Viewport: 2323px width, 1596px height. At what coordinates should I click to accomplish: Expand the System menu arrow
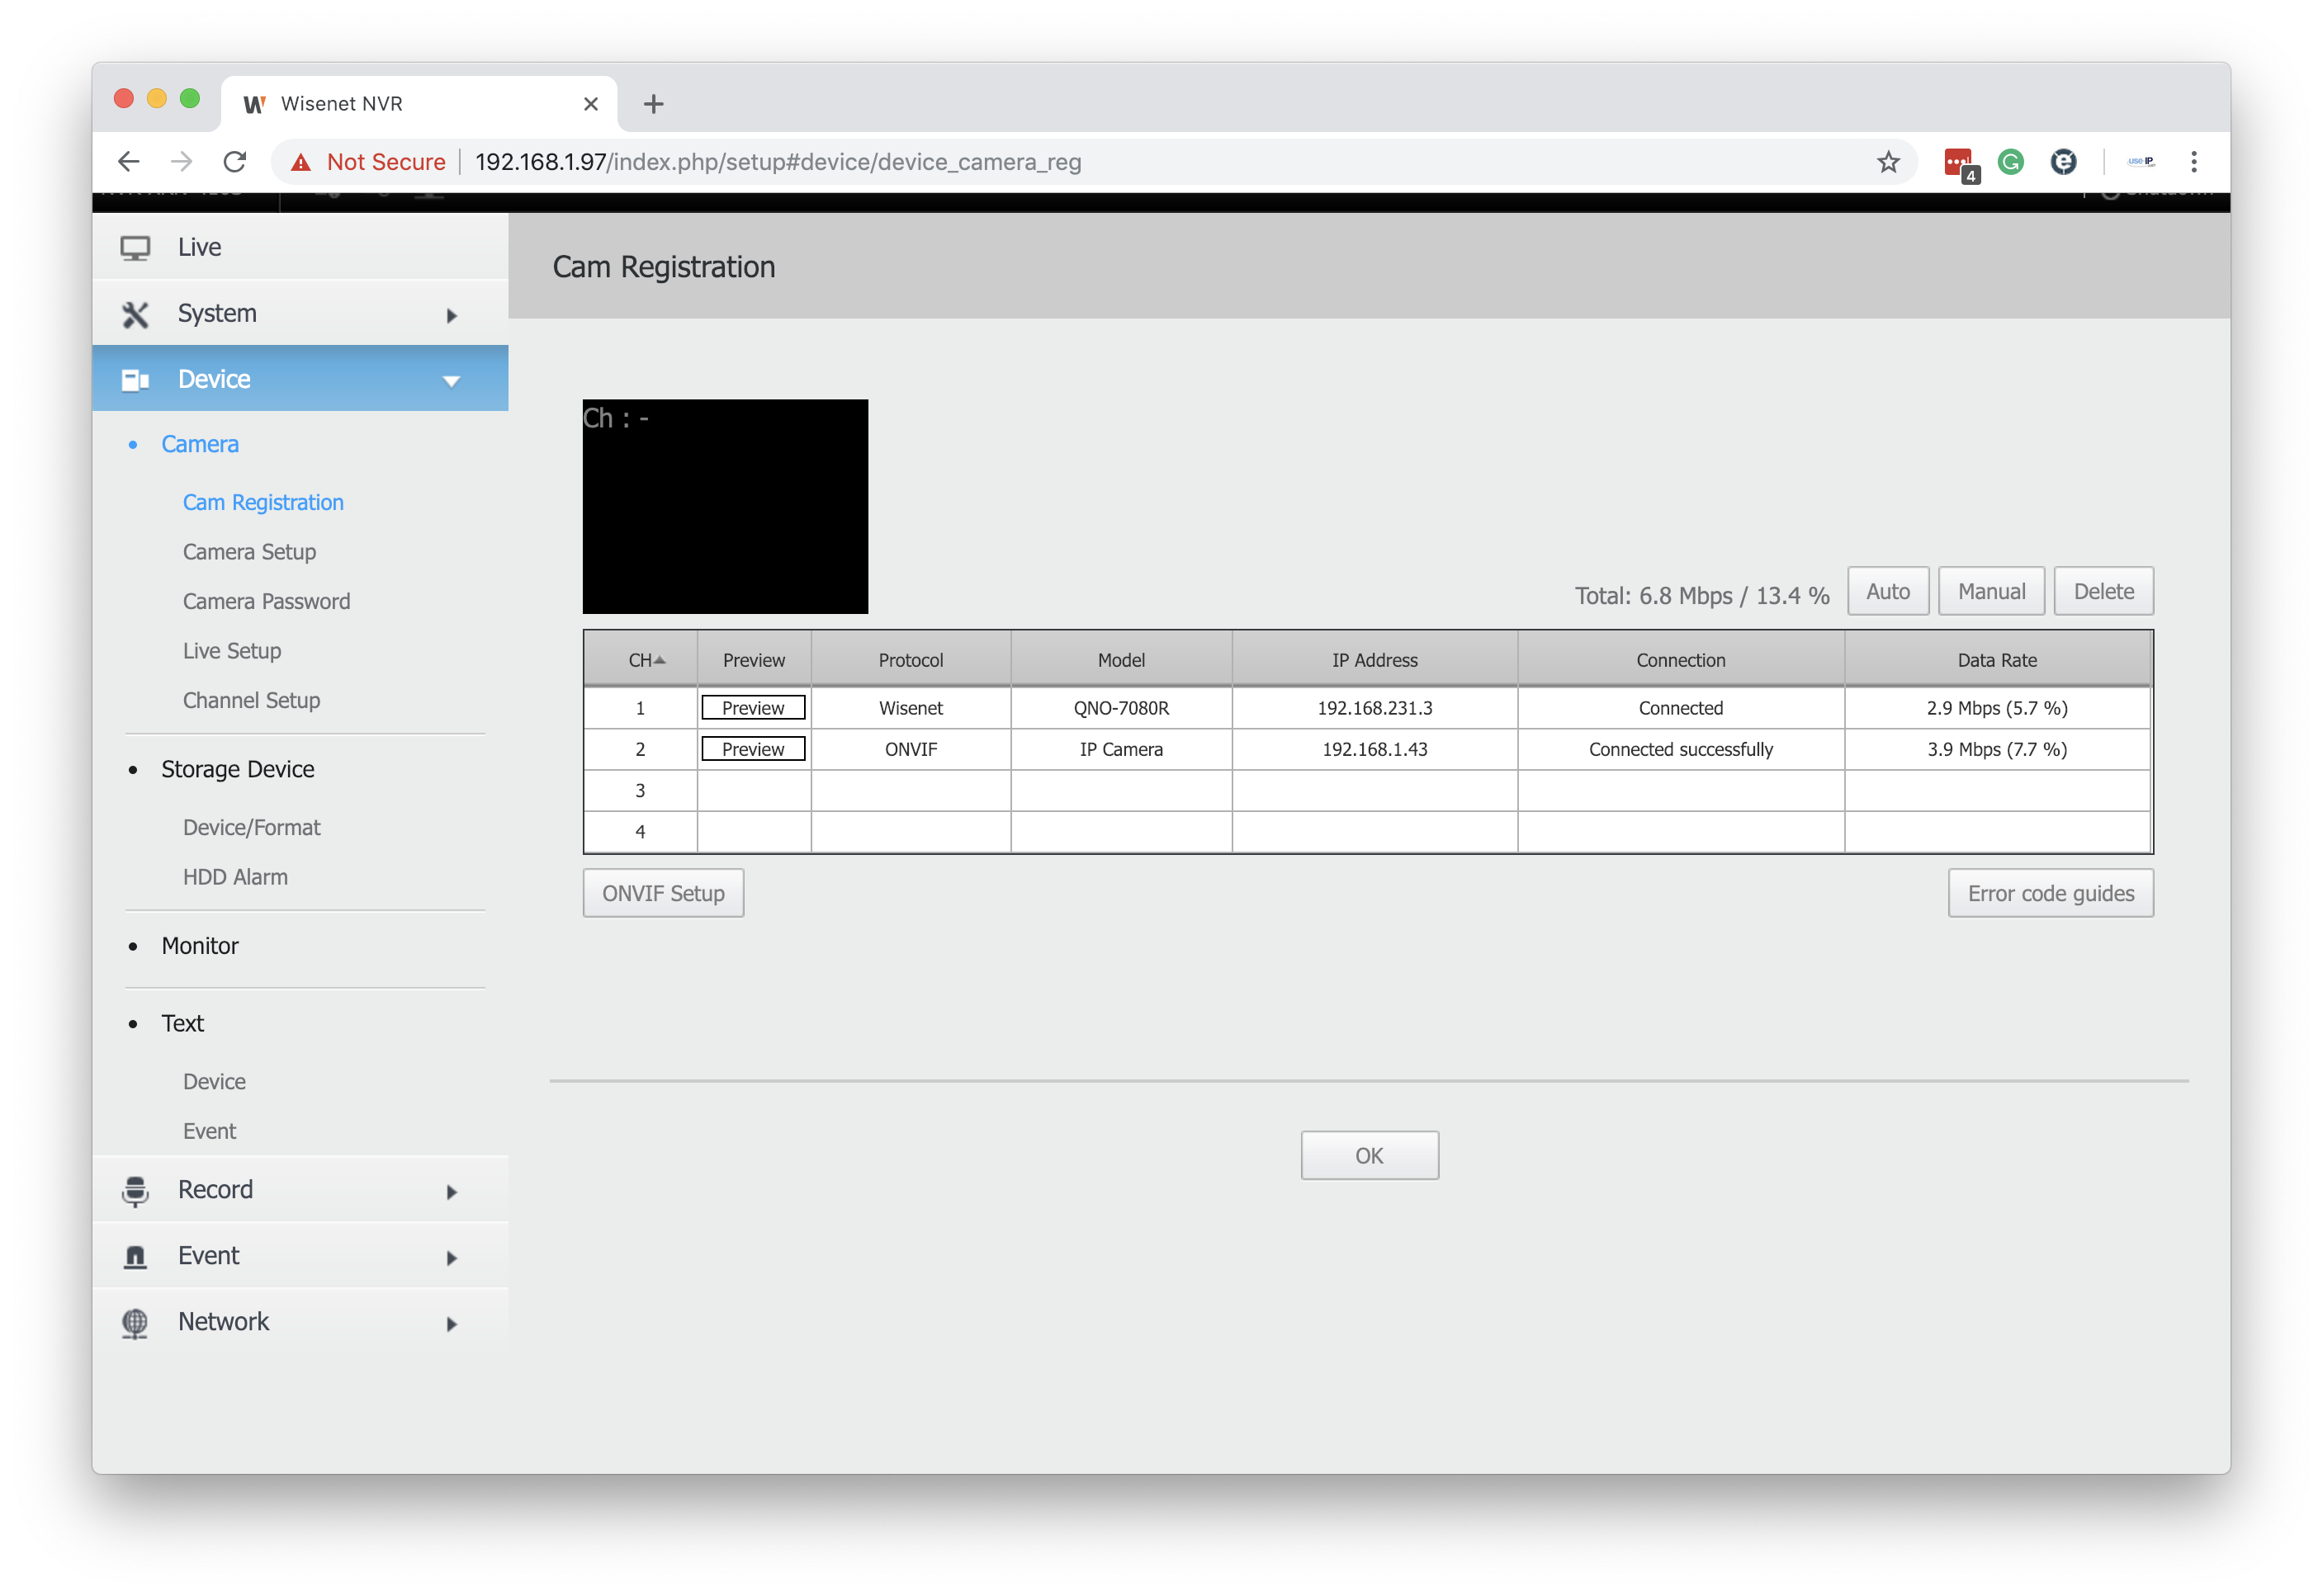[x=452, y=316]
